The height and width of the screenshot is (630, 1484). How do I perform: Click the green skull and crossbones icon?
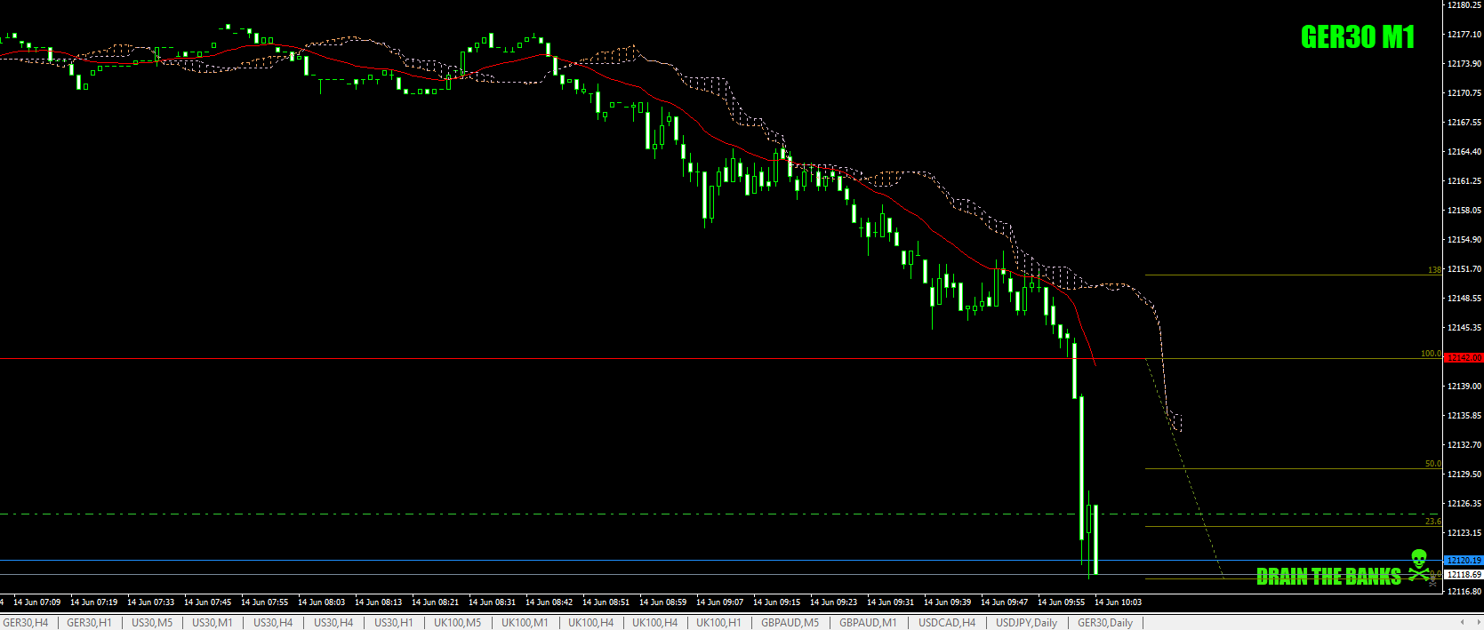[x=1418, y=565]
